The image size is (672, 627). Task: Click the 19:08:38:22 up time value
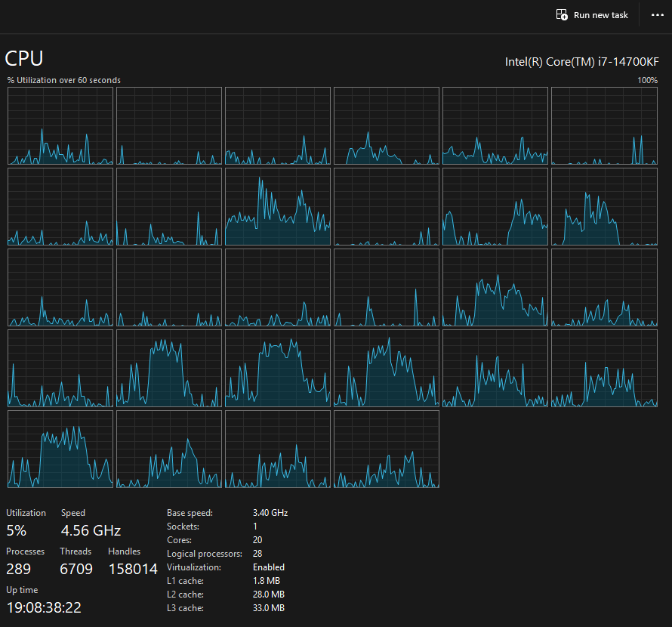click(44, 607)
